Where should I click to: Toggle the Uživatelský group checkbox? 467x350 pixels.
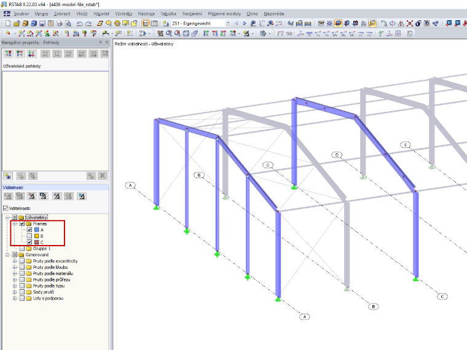point(14,217)
